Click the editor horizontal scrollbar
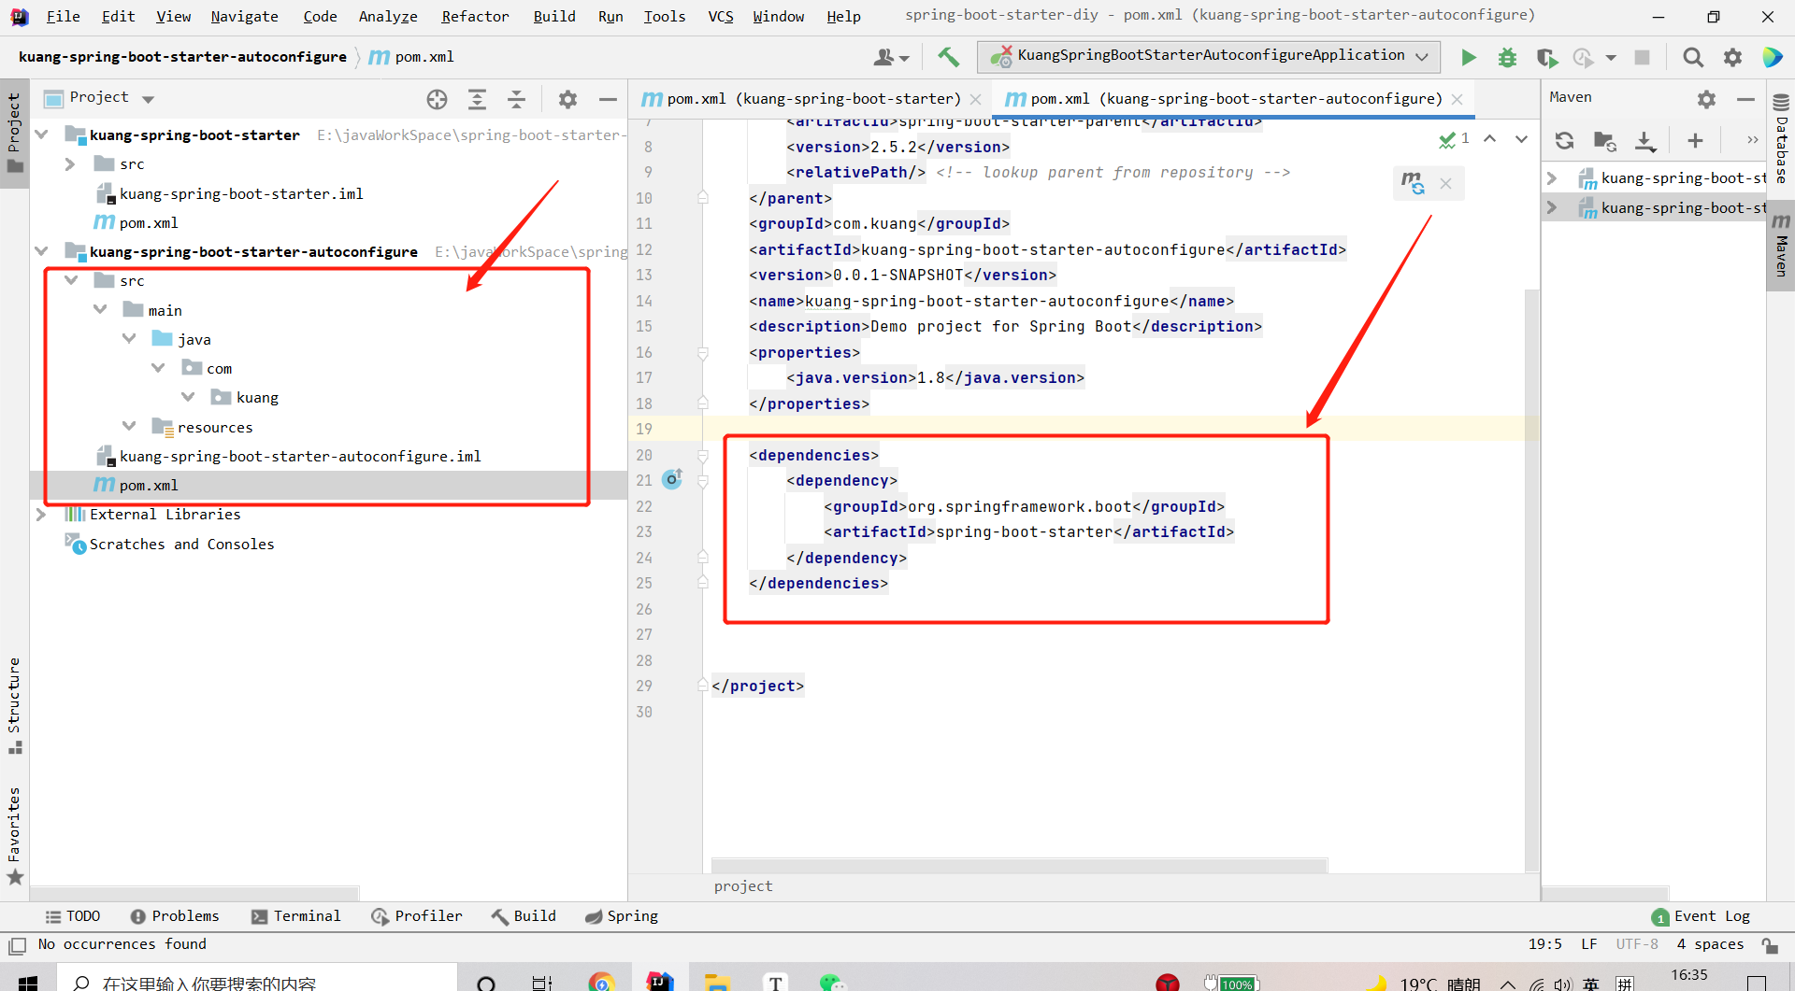This screenshot has width=1795, height=991. pyautogui.click(x=1019, y=865)
